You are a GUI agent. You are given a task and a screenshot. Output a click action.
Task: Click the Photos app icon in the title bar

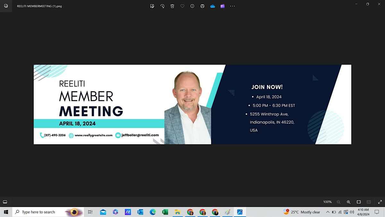click(6, 6)
